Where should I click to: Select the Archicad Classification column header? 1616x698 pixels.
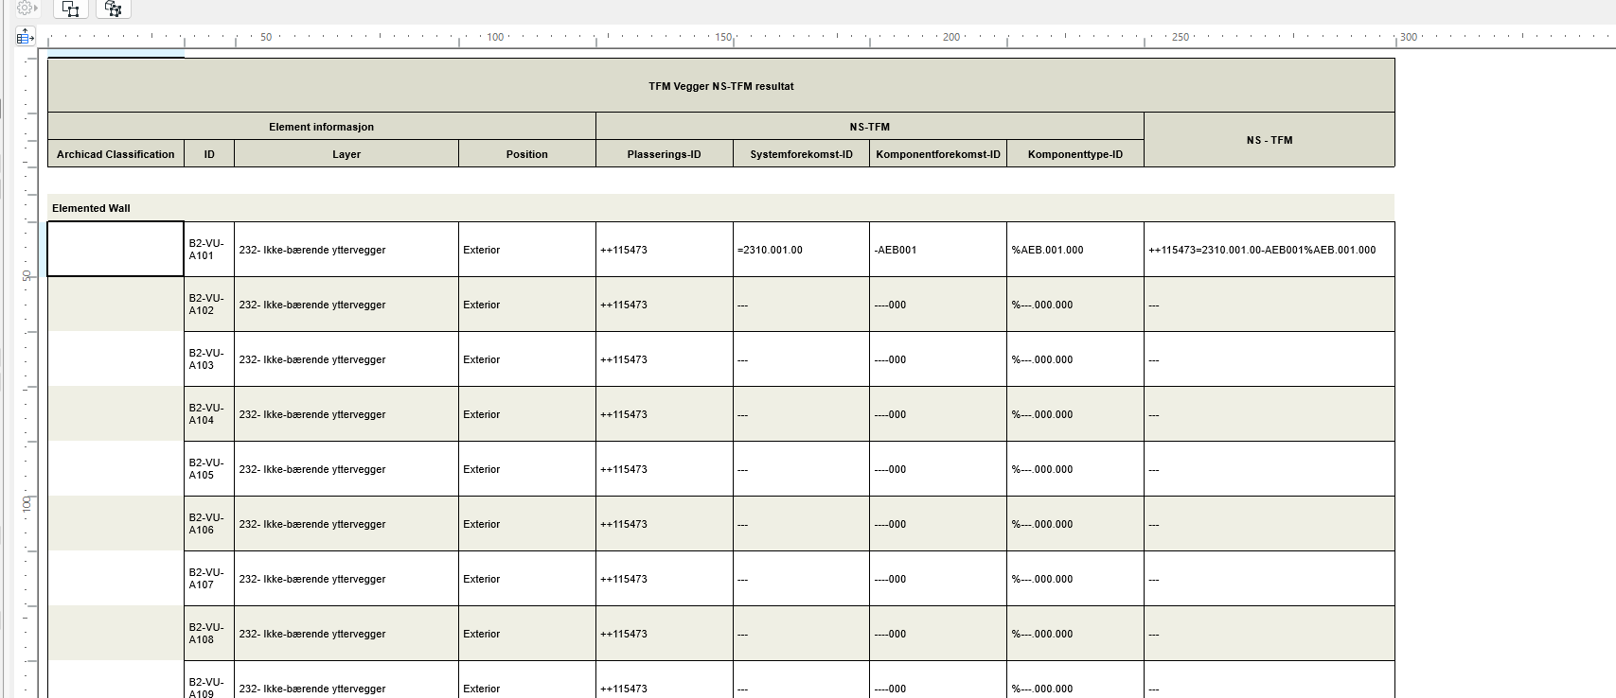coord(115,154)
